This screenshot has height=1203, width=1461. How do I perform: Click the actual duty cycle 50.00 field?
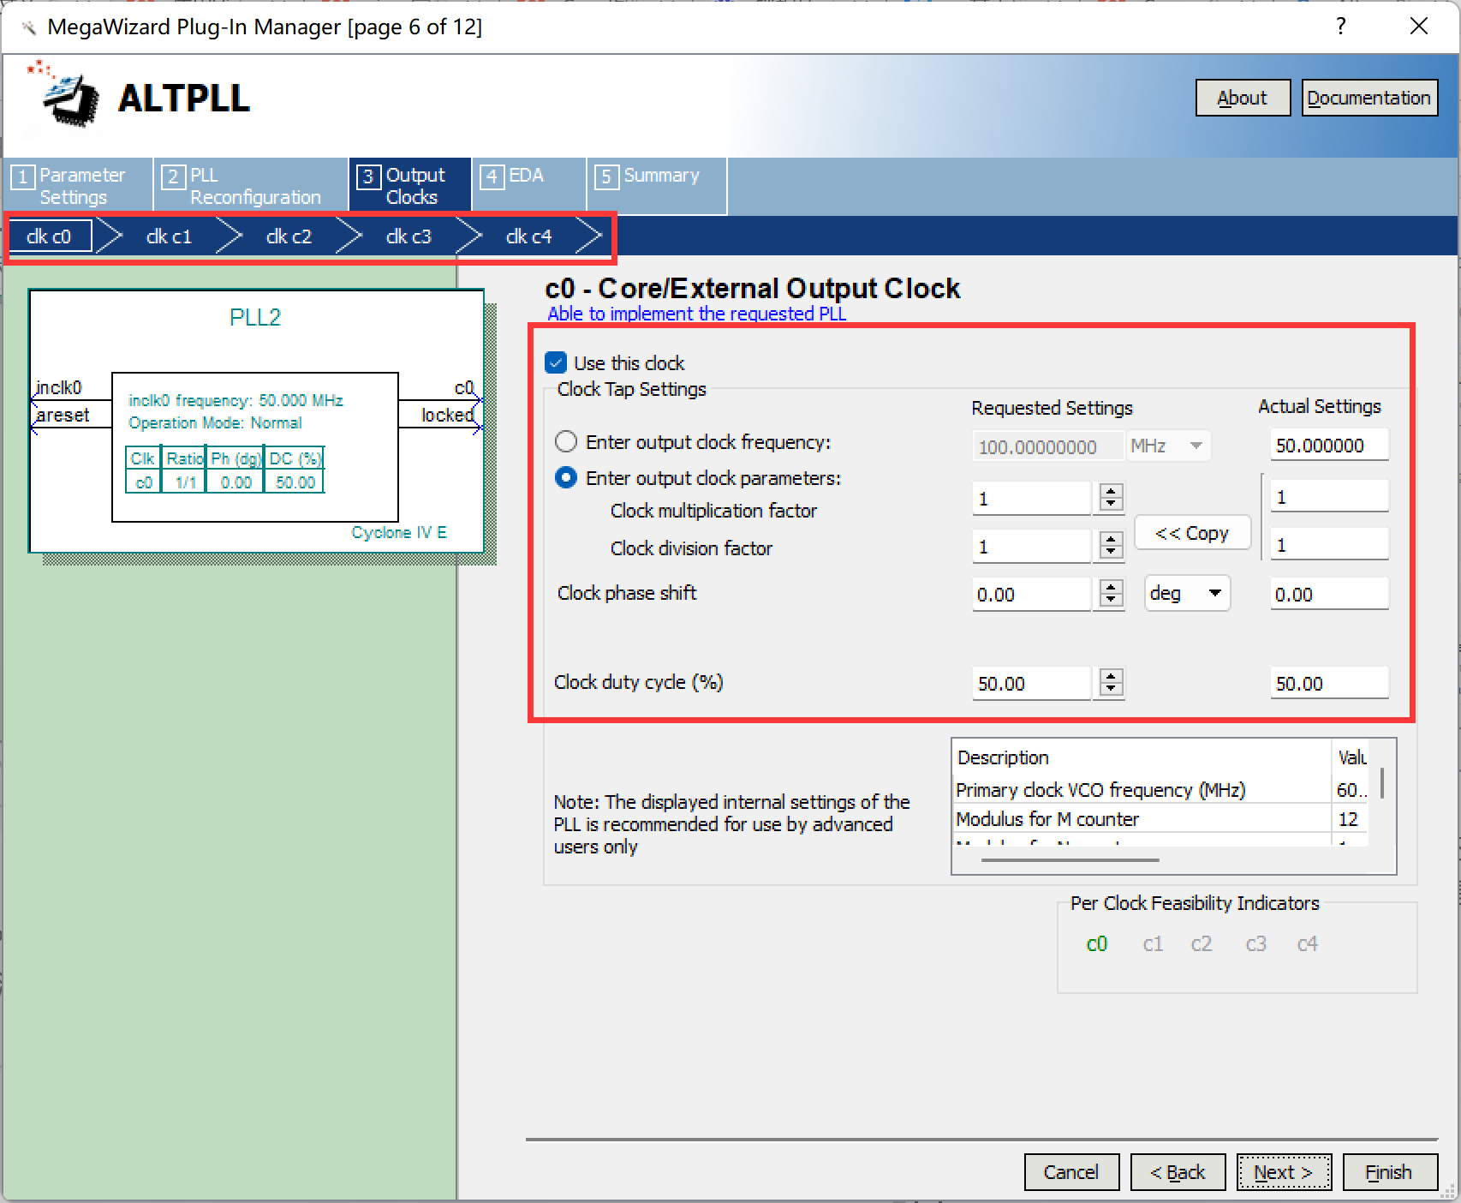coord(1329,683)
